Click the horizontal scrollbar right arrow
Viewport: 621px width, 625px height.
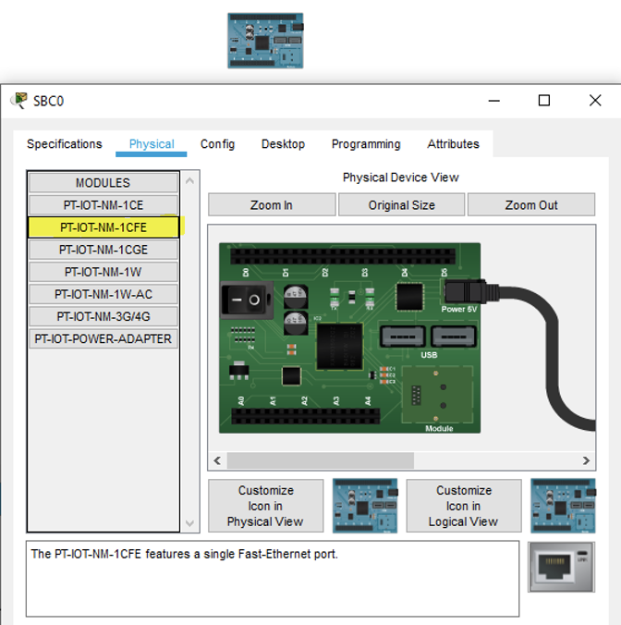pyautogui.click(x=586, y=460)
